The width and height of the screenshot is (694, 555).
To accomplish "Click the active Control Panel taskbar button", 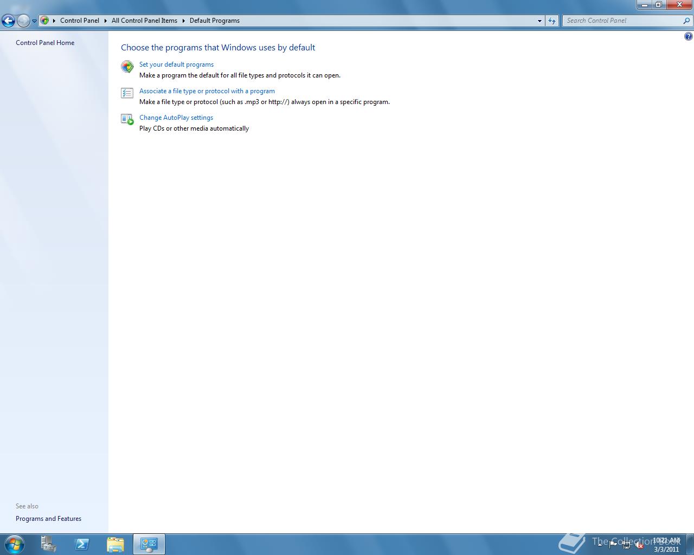I will pyautogui.click(x=149, y=544).
